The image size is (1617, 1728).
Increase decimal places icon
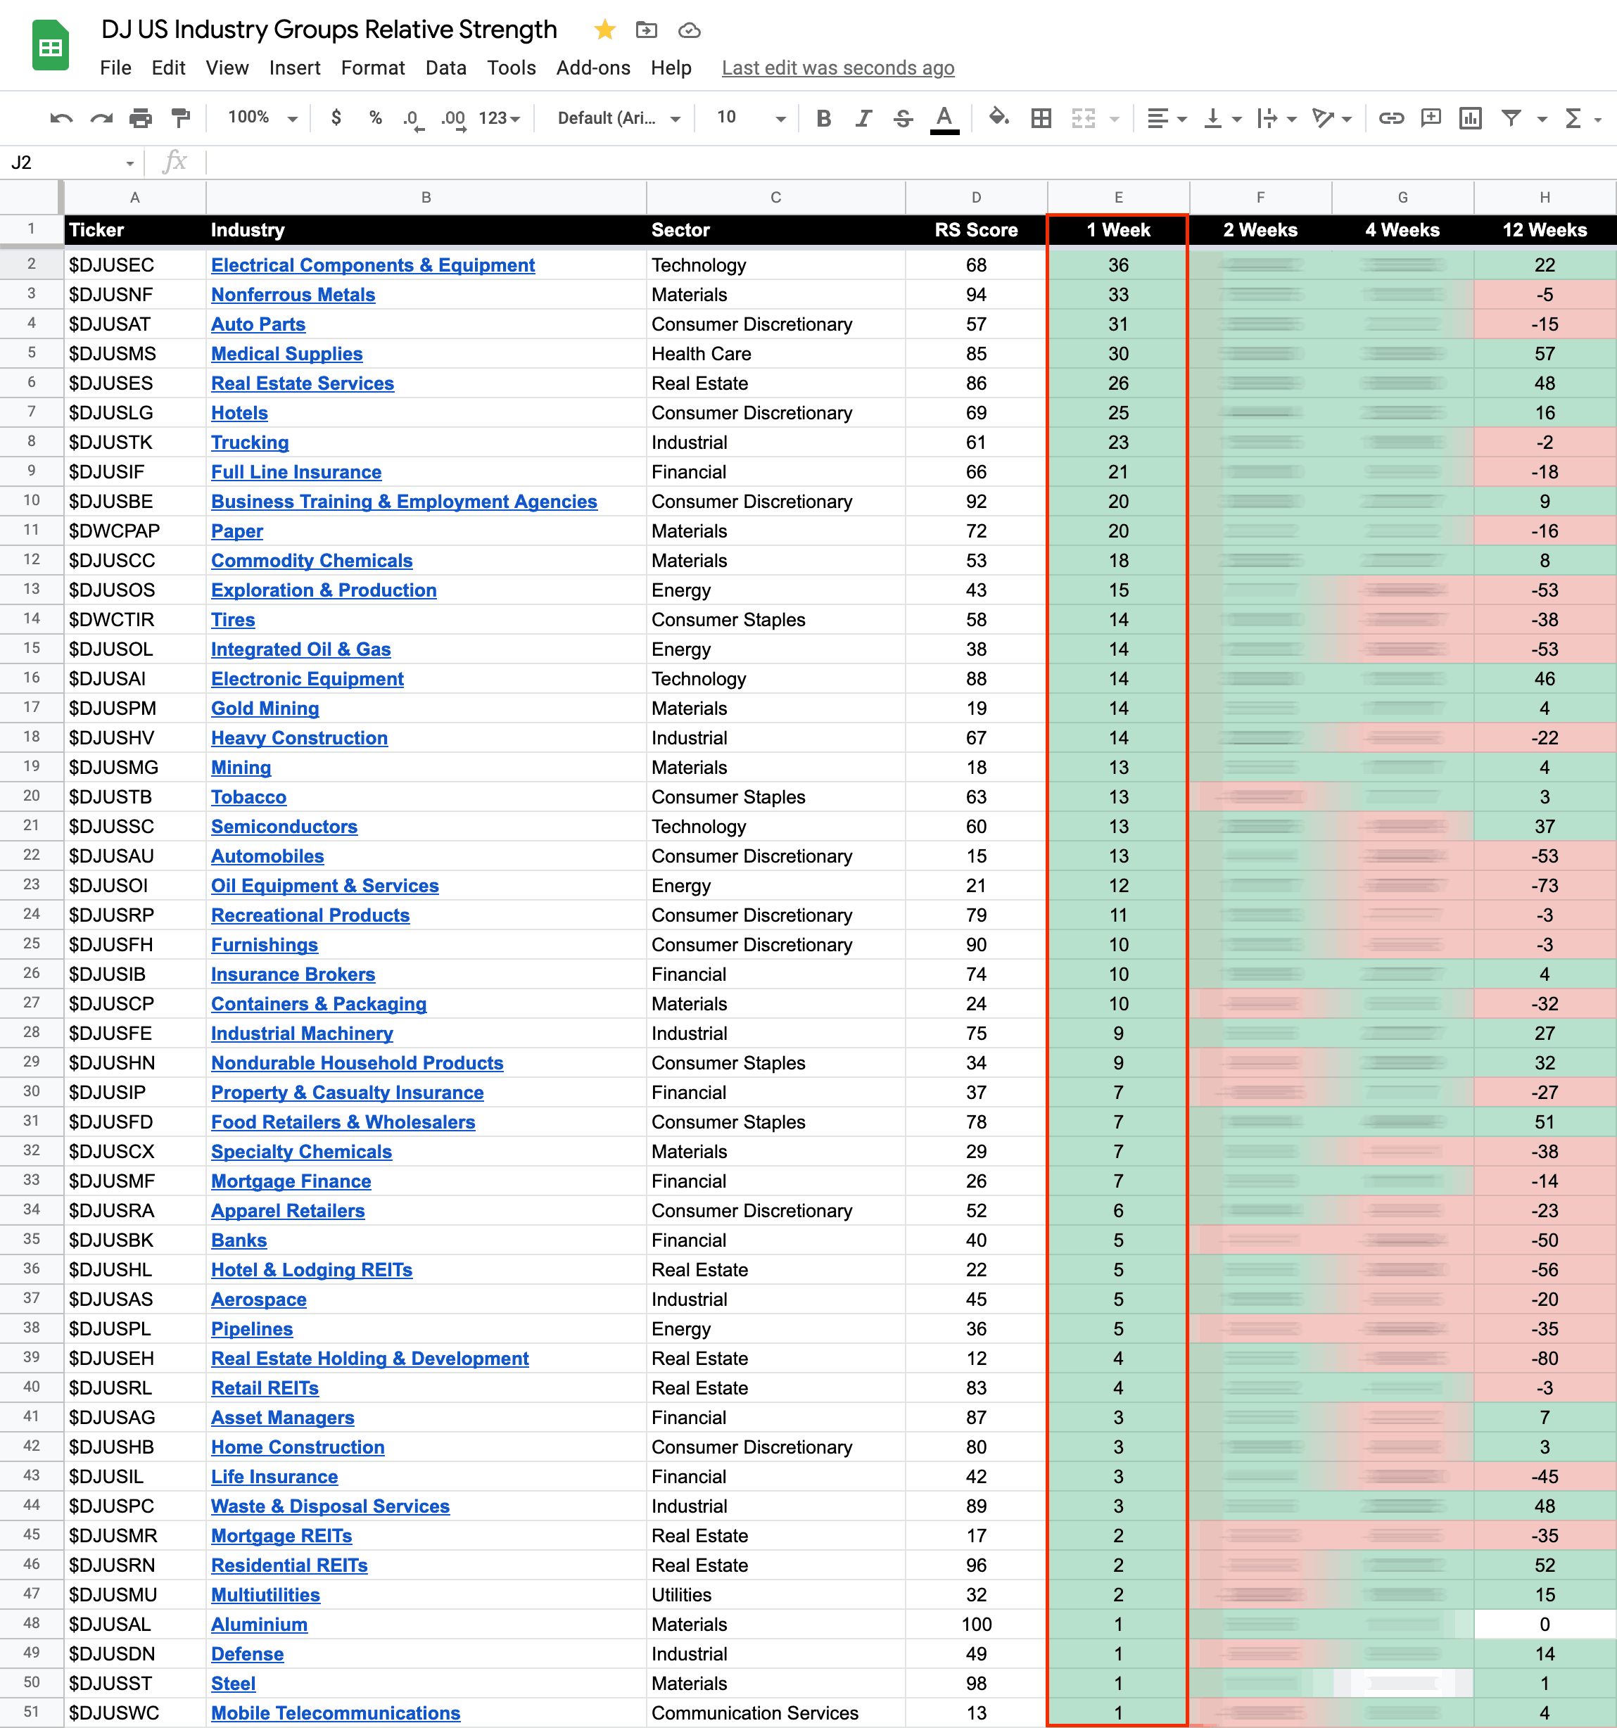coord(453,119)
